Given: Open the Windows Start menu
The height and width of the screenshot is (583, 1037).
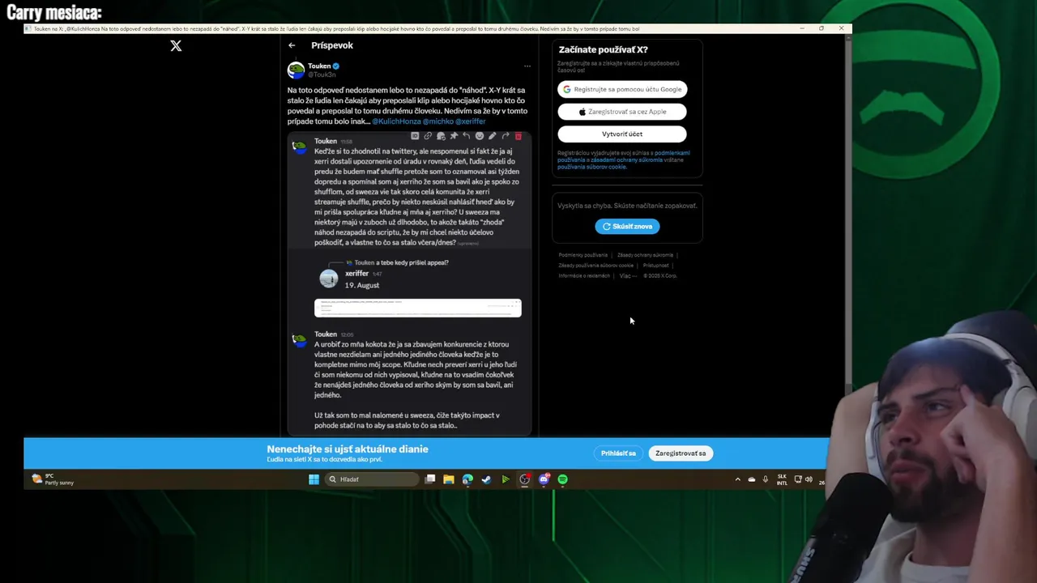Looking at the screenshot, I should pyautogui.click(x=314, y=479).
